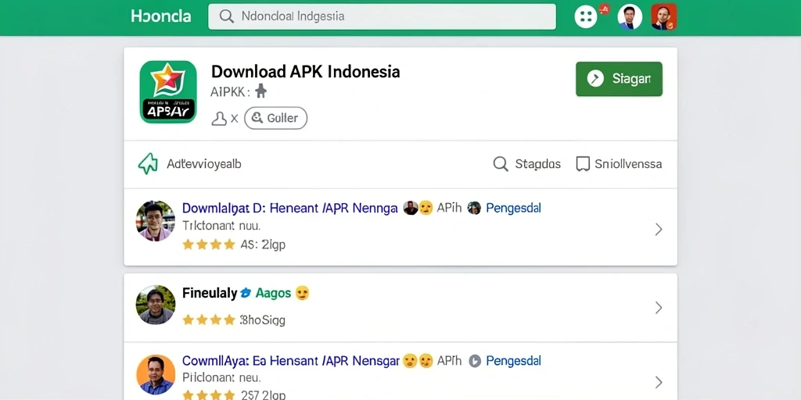Click the emoji pair after Nensgar
The height and width of the screenshot is (400, 801).
click(418, 361)
